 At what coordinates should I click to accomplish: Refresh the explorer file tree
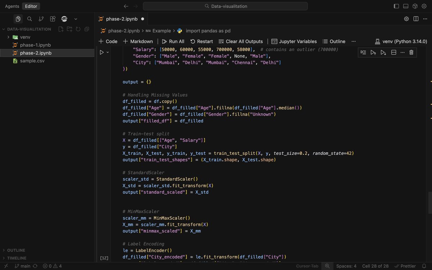click(78, 29)
